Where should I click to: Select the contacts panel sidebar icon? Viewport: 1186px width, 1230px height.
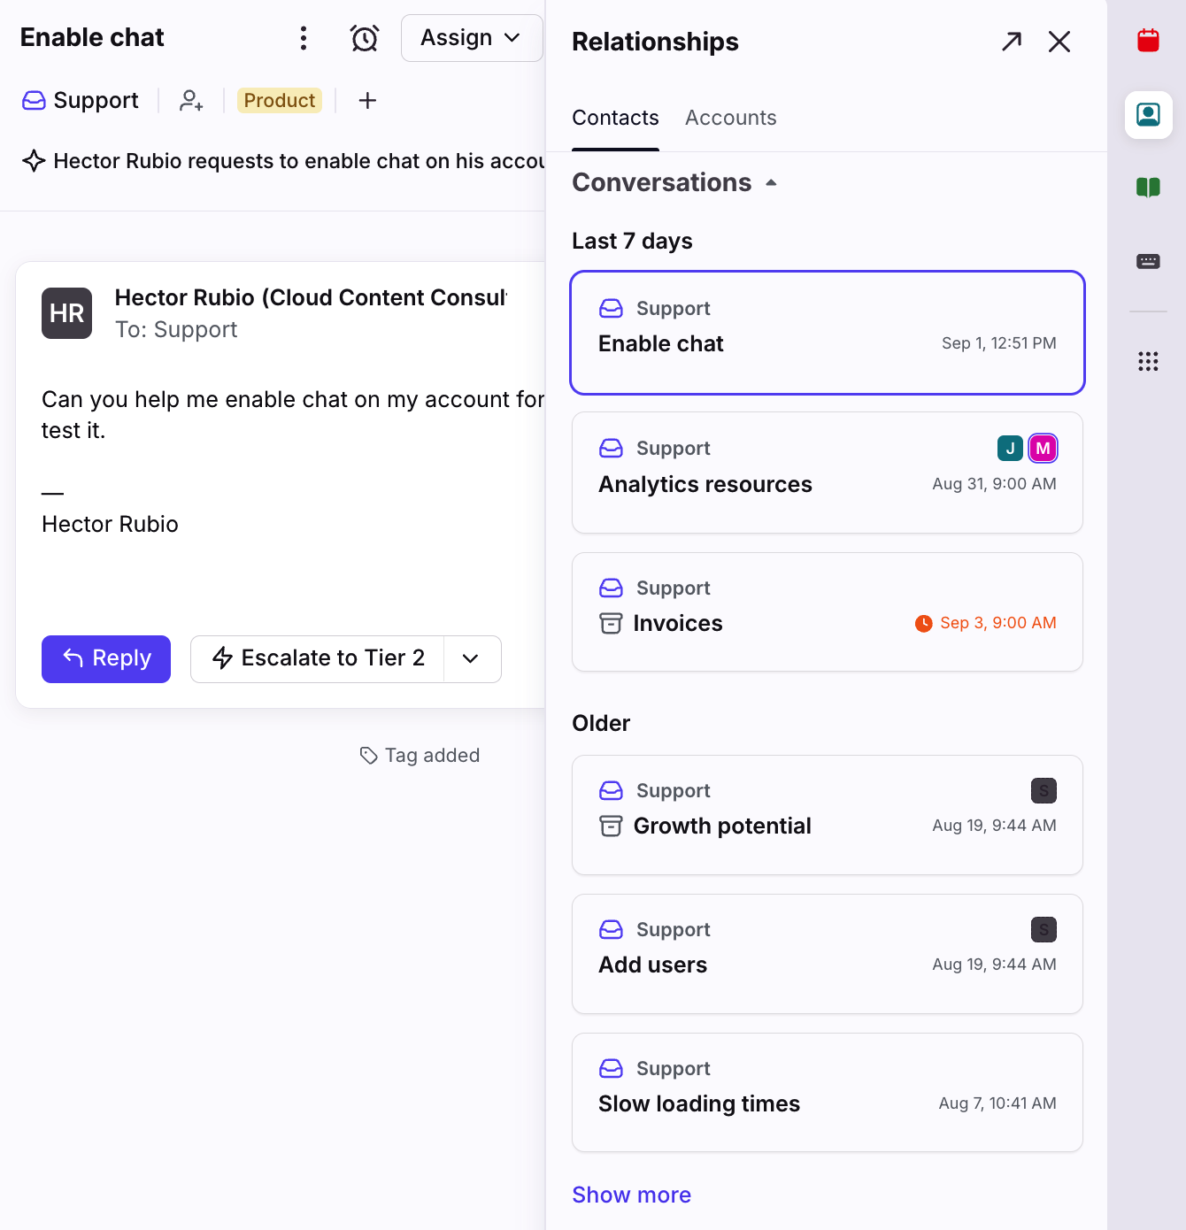tap(1148, 115)
